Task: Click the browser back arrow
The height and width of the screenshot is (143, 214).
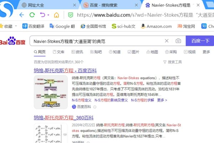Action: (x=21, y=15)
